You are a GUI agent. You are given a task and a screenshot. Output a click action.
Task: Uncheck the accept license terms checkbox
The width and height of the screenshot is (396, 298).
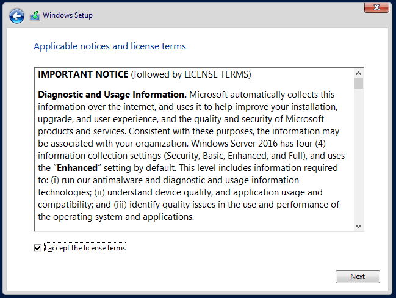click(37, 248)
